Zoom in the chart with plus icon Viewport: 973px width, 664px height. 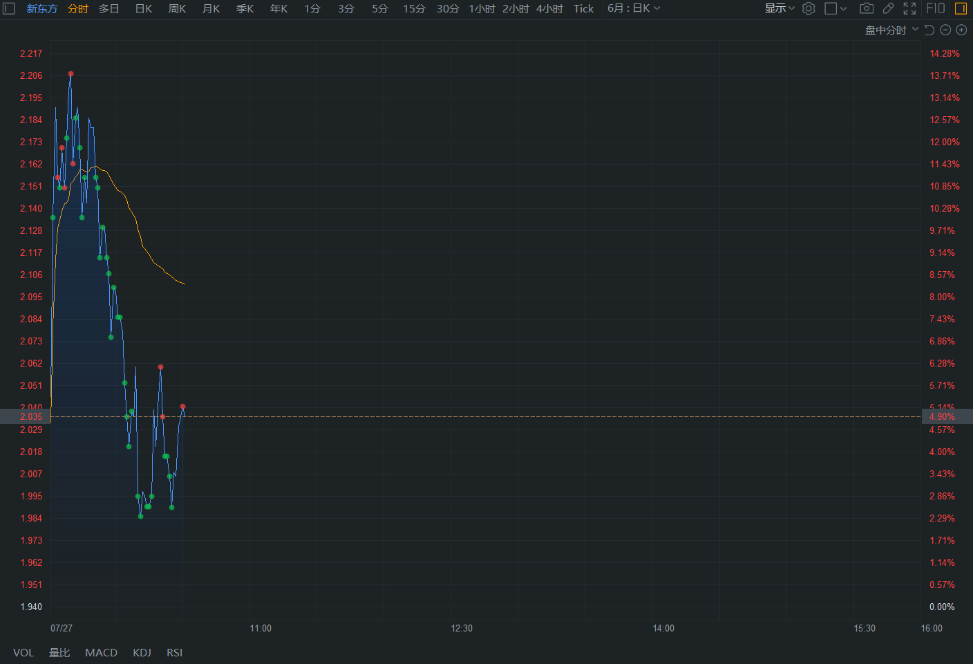pyautogui.click(x=961, y=30)
